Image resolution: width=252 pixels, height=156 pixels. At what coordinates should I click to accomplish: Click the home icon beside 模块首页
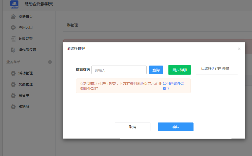(x=13, y=16)
